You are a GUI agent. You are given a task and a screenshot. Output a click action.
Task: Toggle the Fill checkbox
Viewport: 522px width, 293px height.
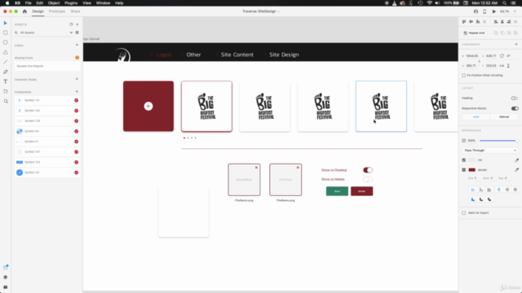464,160
